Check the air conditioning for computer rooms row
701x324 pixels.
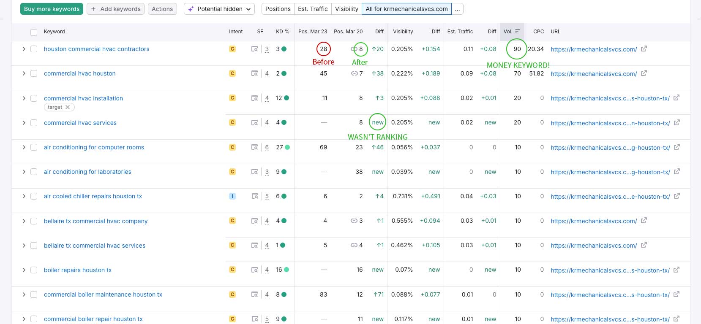[34, 147]
